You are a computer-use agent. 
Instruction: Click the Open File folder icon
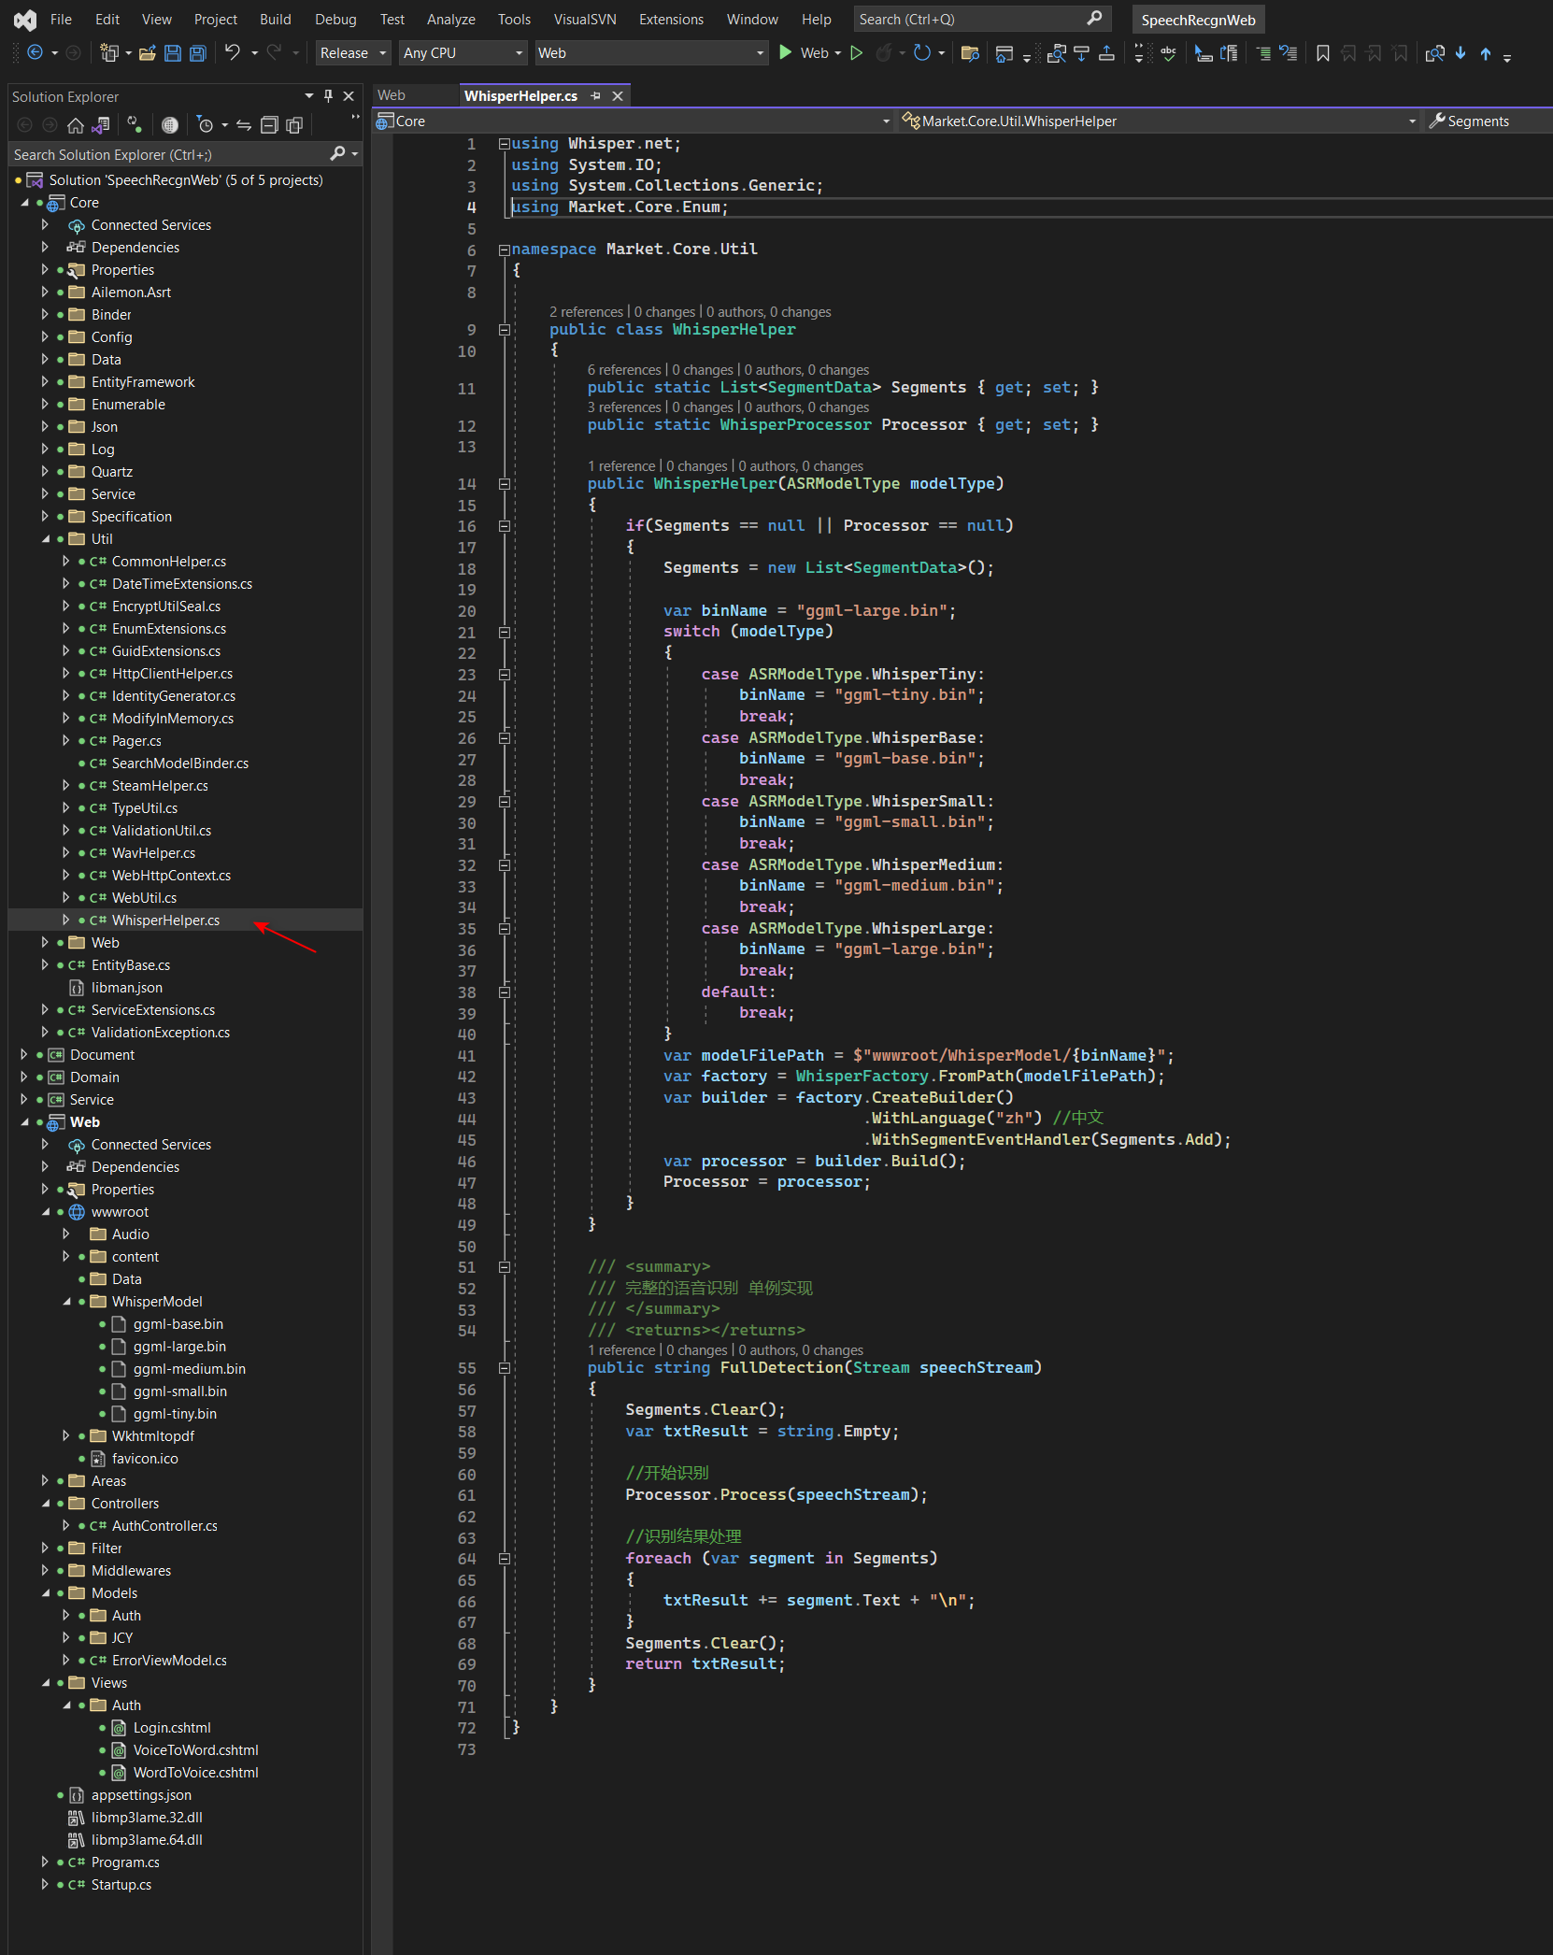click(x=147, y=53)
